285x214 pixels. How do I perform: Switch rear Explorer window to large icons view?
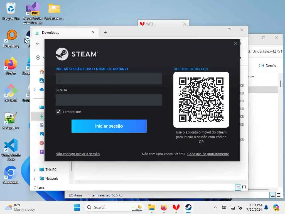coord(279,195)
